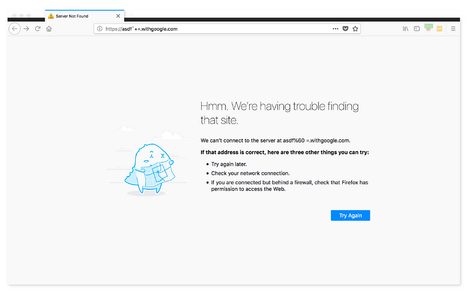Click the warning triangle icon in the tab
This screenshot has width=473, height=298.
[51, 16]
